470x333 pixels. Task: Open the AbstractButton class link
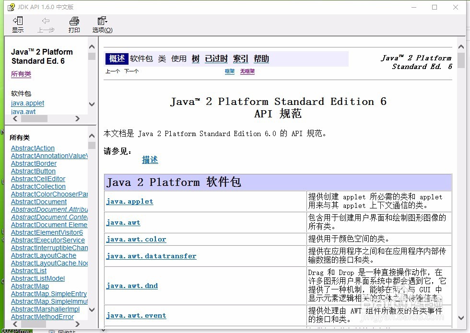click(33, 172)
